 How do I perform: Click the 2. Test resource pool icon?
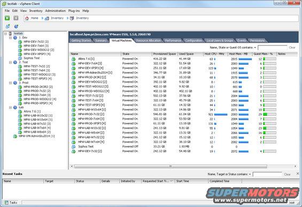(x=15, y=62)
